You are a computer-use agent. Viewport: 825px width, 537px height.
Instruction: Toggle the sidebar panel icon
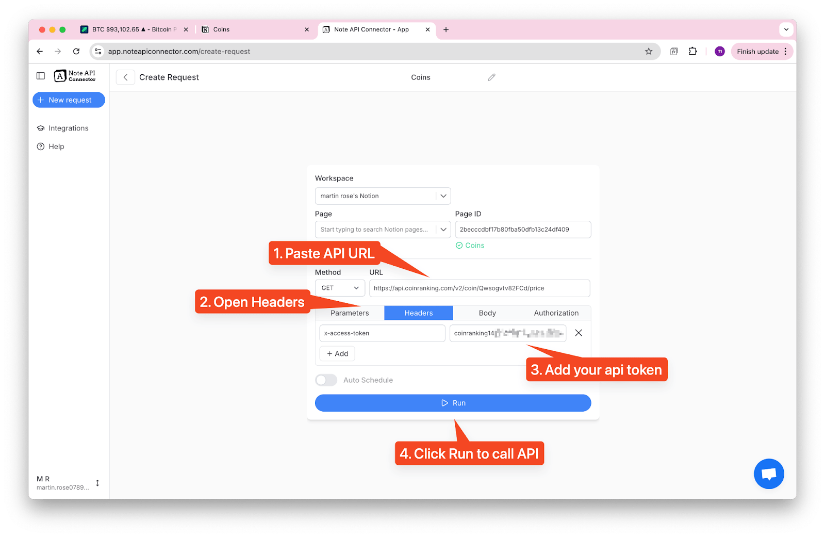[41, 76]
